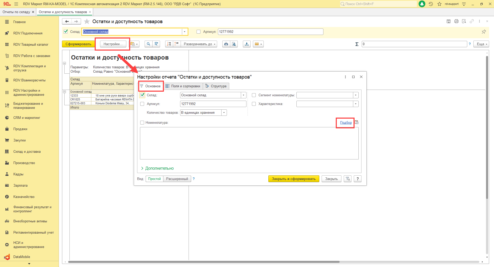Click the favorites star next to report title
The height and width of the screenshot is (267, 494).
click(87, 22)
